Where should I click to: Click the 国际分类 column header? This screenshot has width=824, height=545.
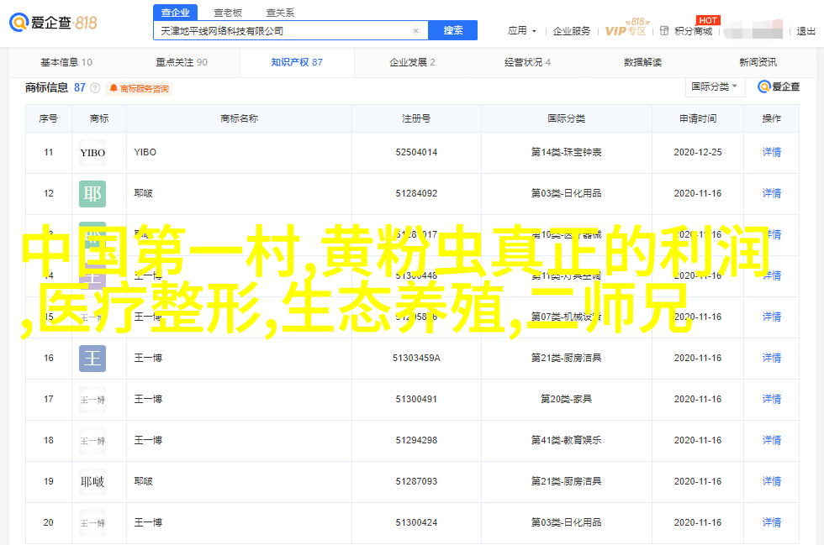566,118
